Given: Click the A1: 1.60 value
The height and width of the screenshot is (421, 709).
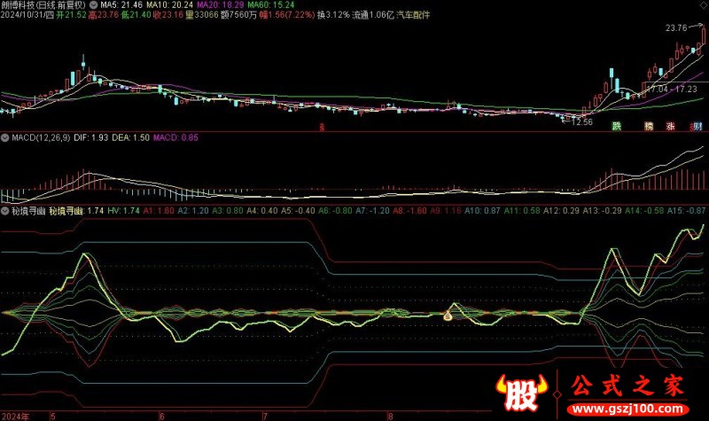Looking at the screenshot, I should 159,211.
